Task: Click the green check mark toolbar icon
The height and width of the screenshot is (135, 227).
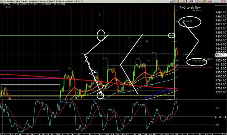Action: [x=177, y=1]
